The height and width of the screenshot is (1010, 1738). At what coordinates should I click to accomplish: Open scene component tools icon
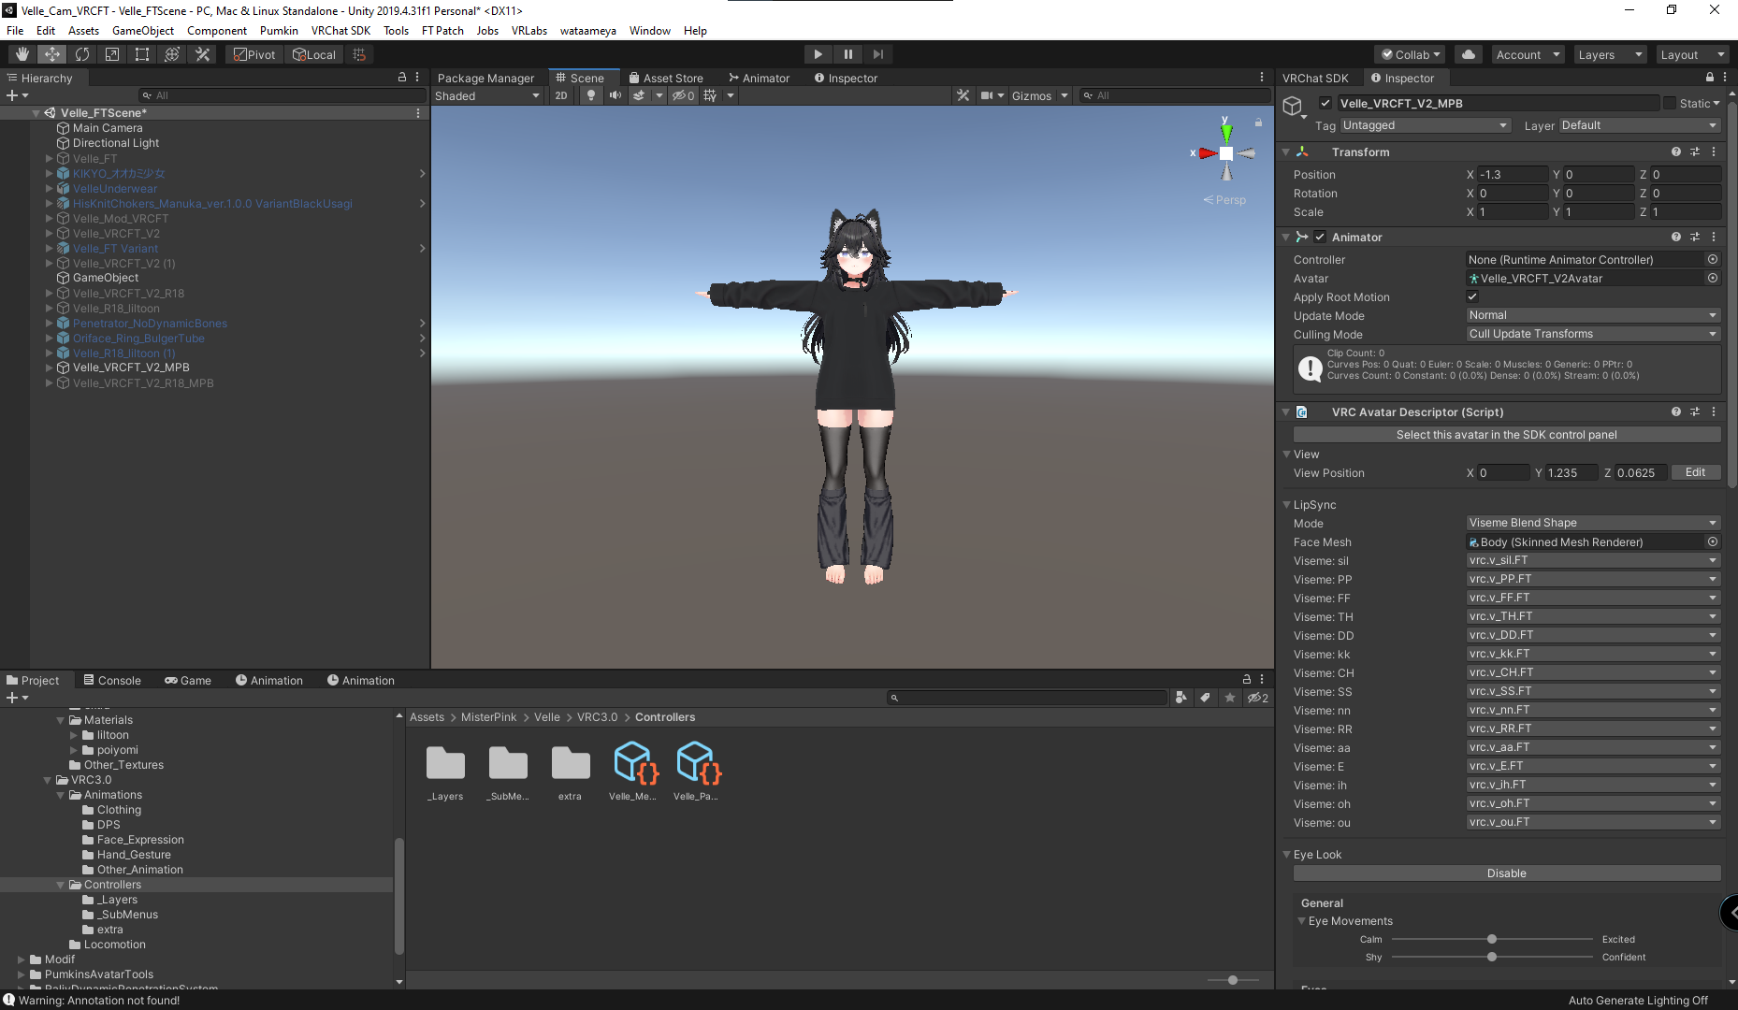click(963, 95)
